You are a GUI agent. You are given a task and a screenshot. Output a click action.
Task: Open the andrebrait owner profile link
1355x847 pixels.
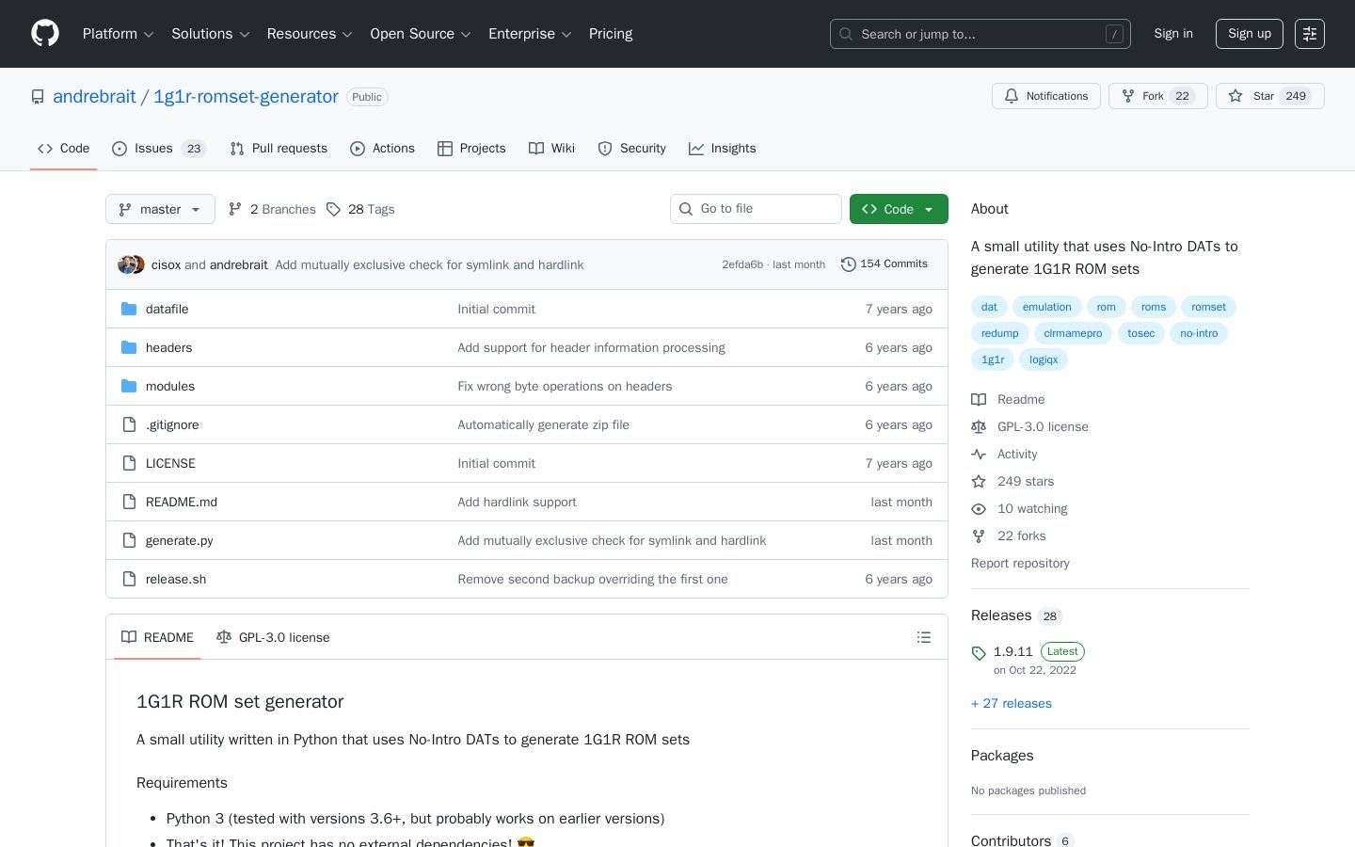click(x=94, y=96)
